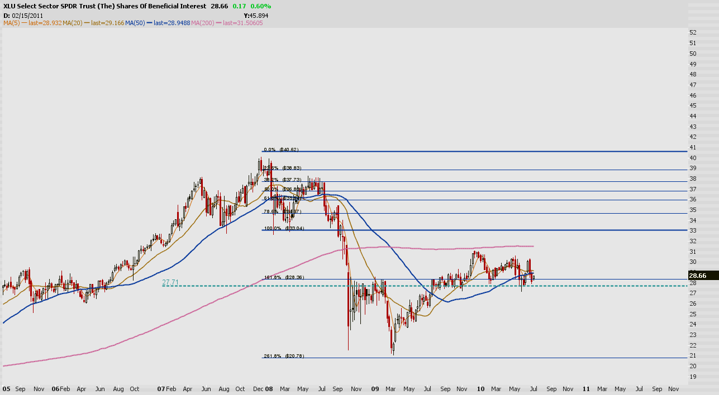
Task: Click the 21 price axis label
Action: coord(693,356)
